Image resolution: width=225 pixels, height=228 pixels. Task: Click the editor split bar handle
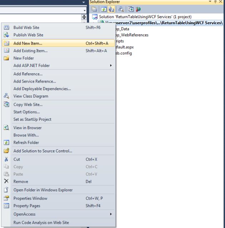(84, 17)
